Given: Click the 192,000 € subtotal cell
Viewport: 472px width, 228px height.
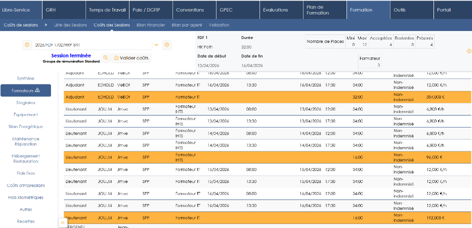Looking at the screenshot, I should tap(435, 218).
